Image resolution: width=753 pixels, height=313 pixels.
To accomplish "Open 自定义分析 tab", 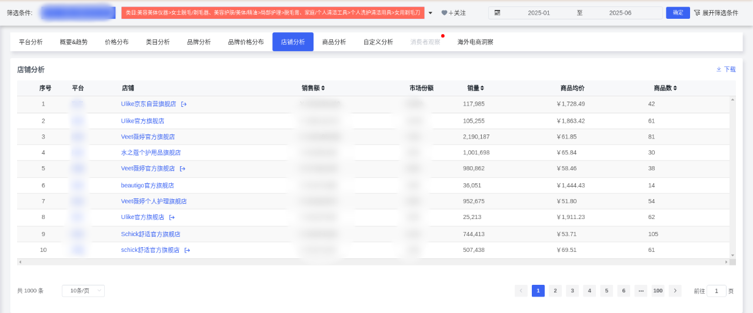I will click(x=378, y=42).
